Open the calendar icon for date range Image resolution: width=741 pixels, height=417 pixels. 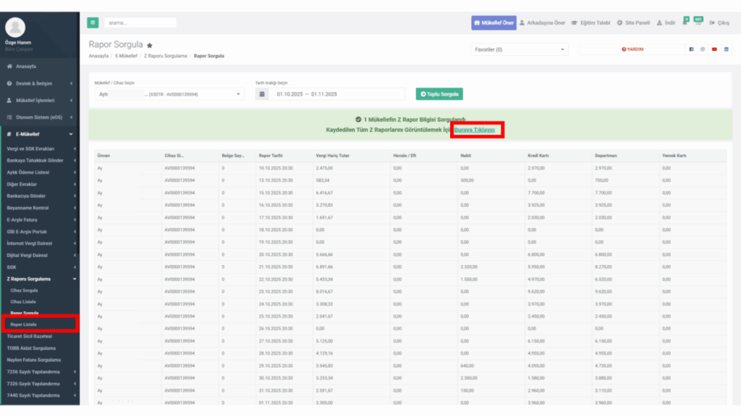262,94
